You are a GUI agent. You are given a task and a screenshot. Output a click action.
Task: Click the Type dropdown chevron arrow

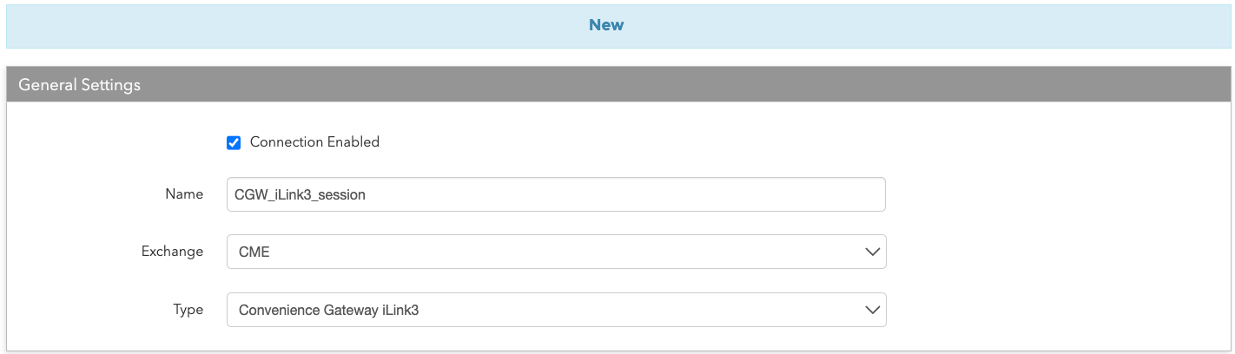872,310
